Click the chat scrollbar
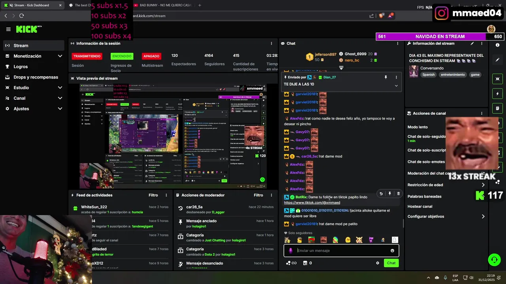Image resolution: width=506 pixels, height=284 pixels. [x=403, y=224]
